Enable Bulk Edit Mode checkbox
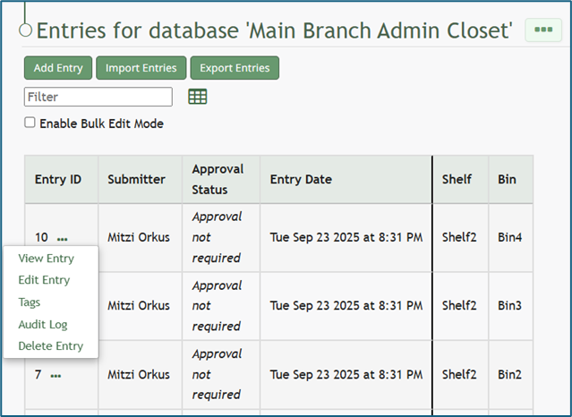The image size is (572, 417). 30,123
